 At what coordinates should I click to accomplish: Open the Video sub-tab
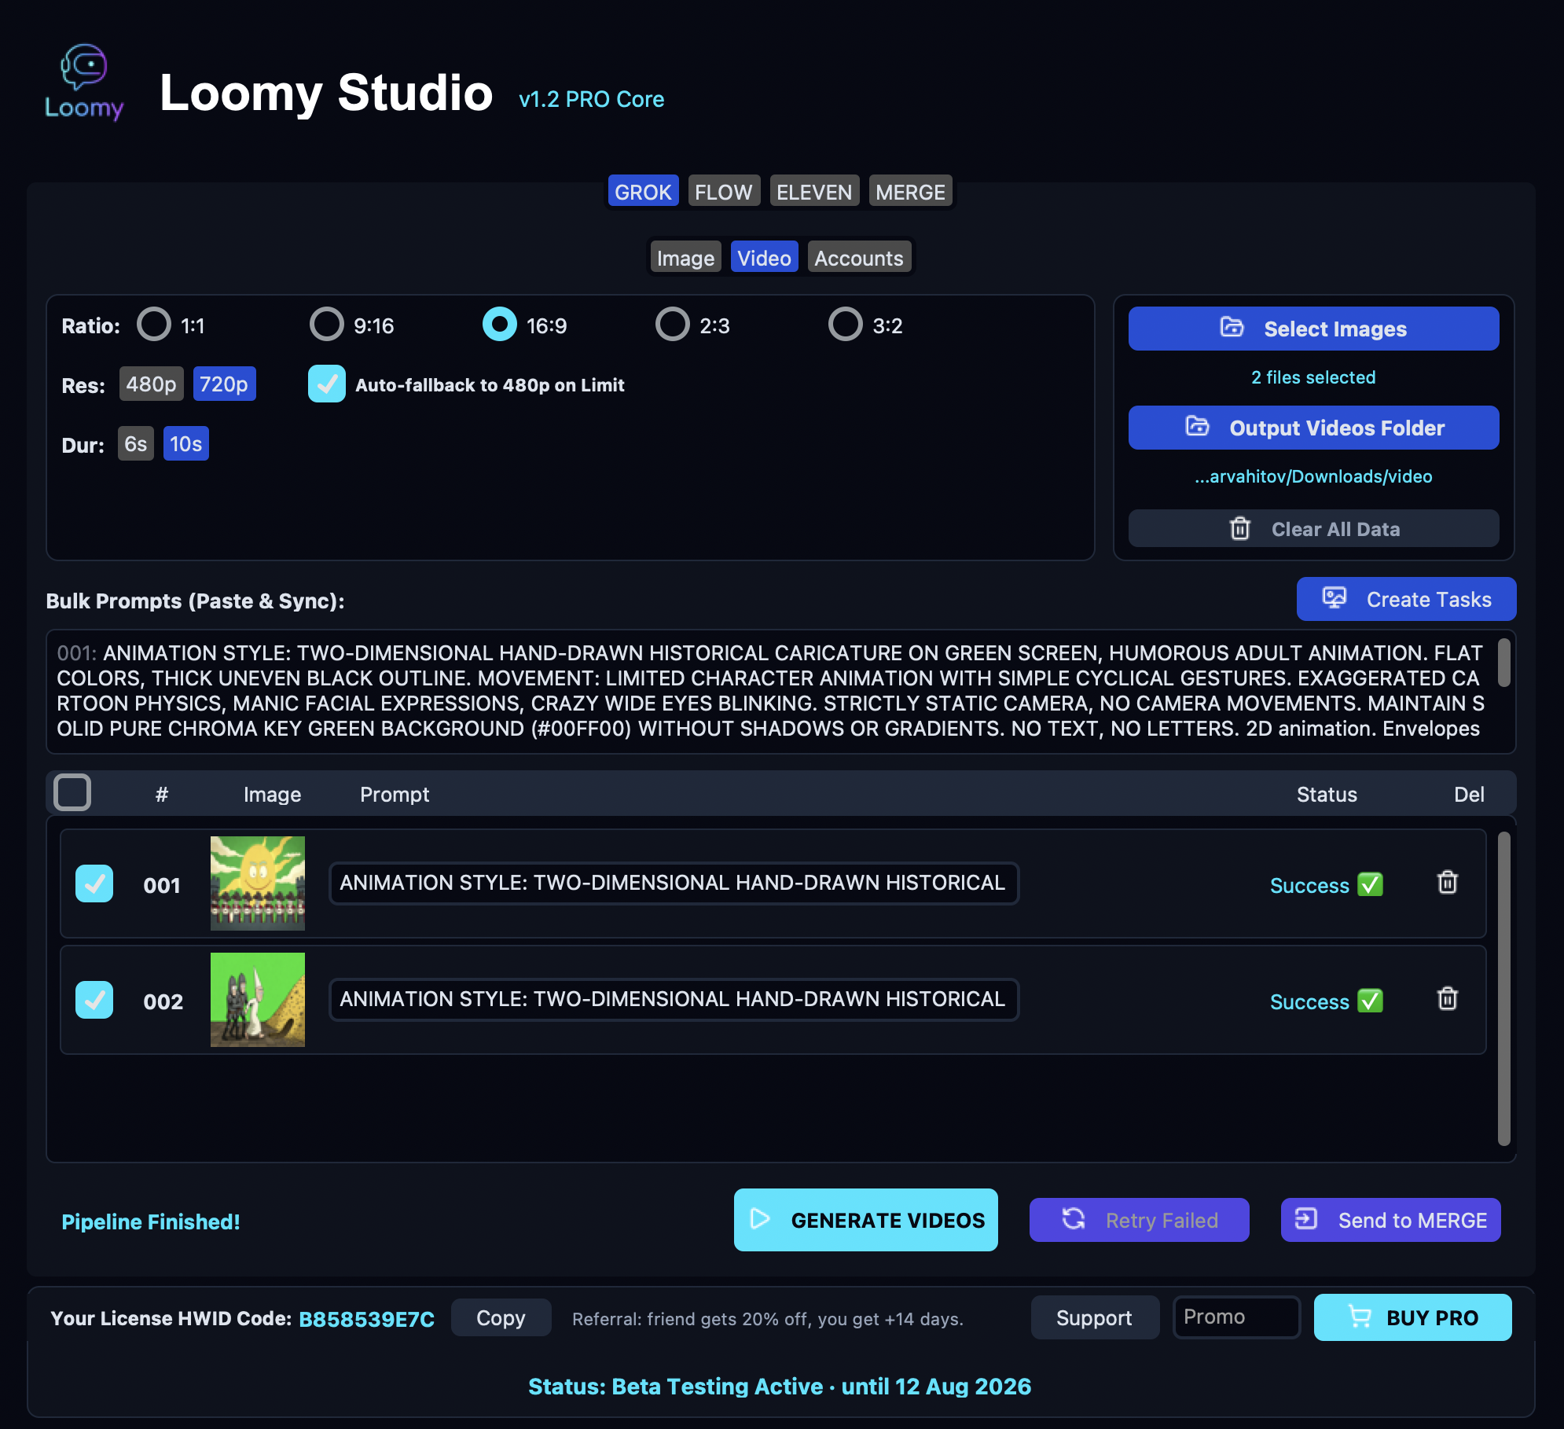[x=764, y=257]
